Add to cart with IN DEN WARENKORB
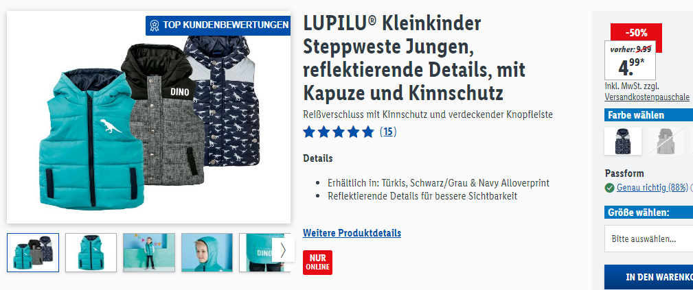 point(649,277)
